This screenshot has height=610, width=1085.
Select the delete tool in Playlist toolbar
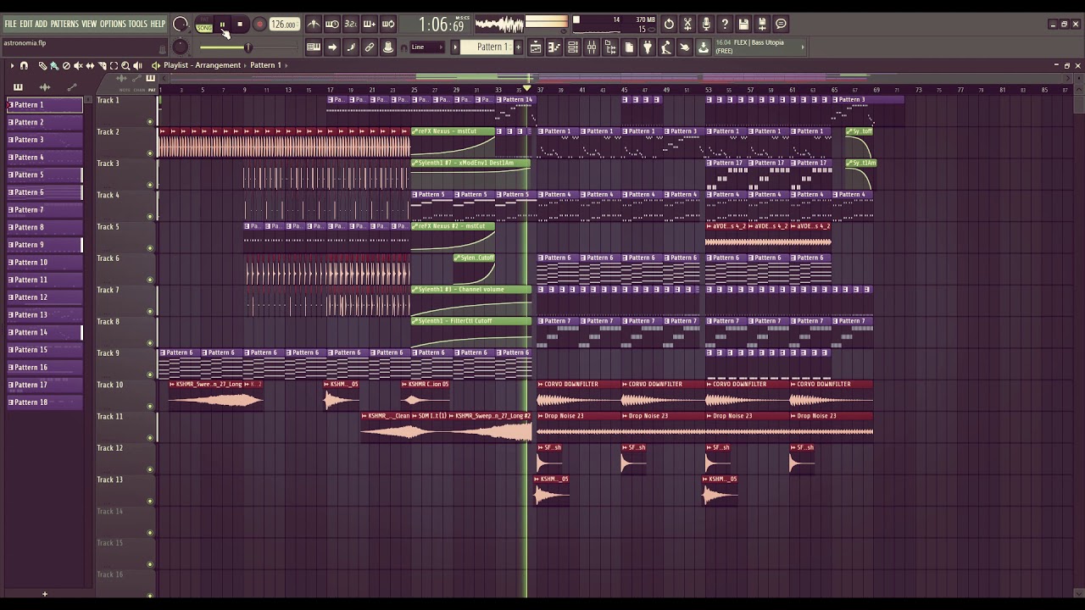[x=66, y=65]
